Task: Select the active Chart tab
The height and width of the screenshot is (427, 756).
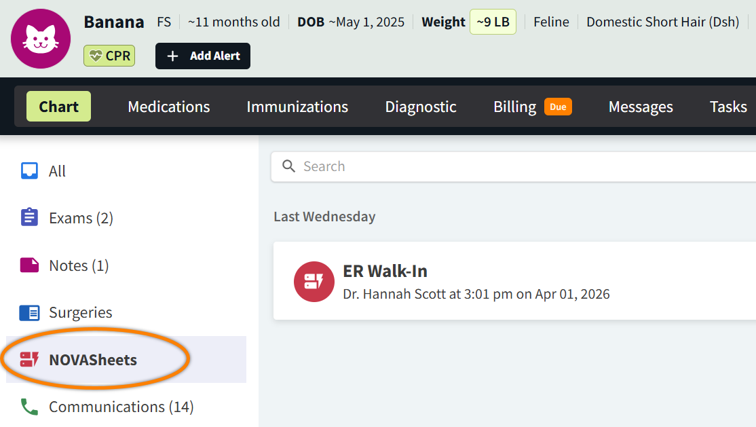Action: click(x=58, y=107)
